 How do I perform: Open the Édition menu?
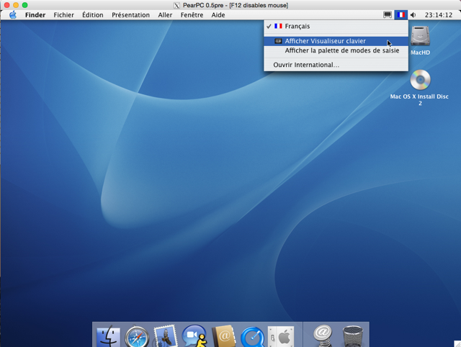(93, 15)
